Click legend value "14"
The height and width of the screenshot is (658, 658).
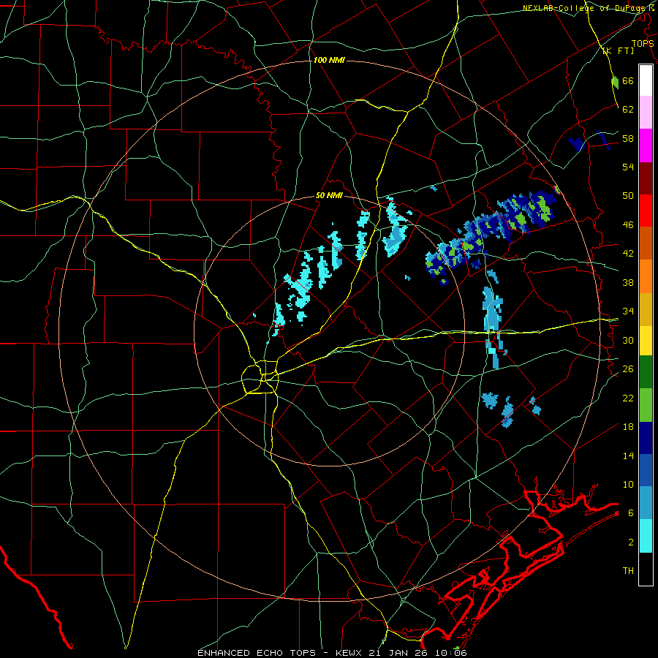pyautogui.click(x=628, y=455)
